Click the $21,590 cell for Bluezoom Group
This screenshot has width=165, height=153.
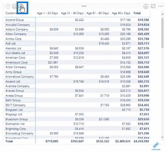(x=104, y=119)
